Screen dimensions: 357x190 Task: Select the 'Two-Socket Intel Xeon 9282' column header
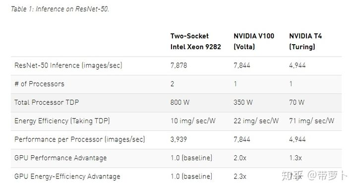(x=195, y=41)
